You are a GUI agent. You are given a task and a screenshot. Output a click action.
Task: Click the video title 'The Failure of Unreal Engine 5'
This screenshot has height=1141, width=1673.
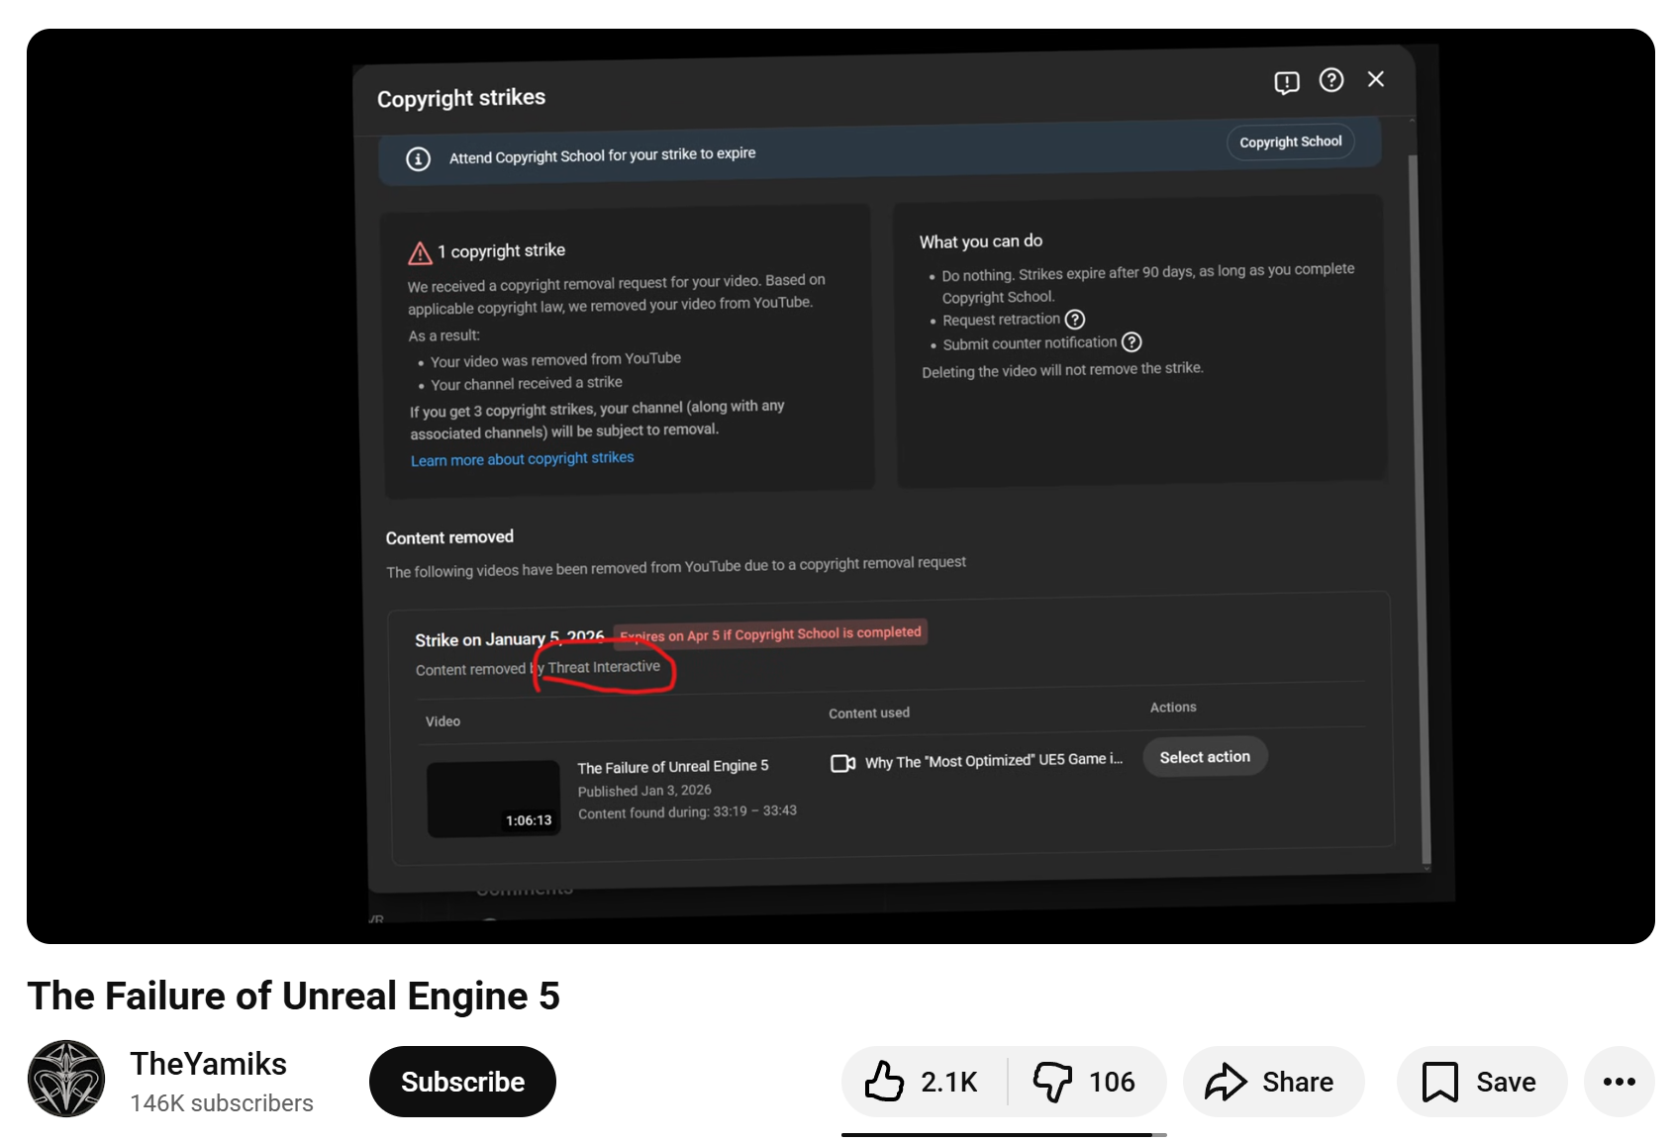[x=293, y=996]
